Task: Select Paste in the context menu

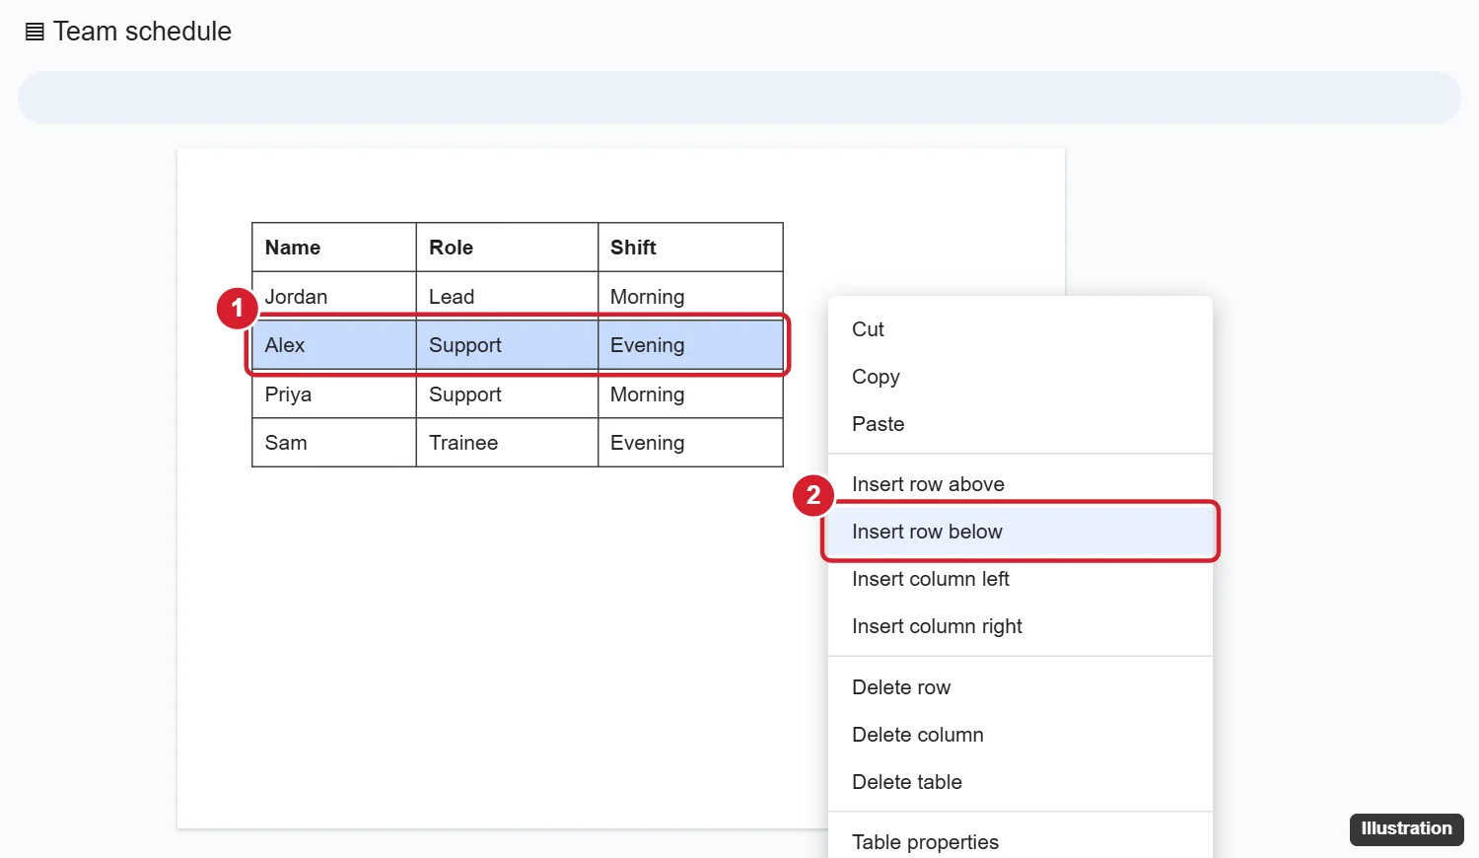Action: pyautogui.click(x=1021, y=424)
